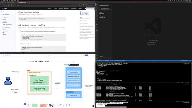The height and width of the screenshot is (108, 192).
Task: Select the simplego API Pod box
Action: 73,95
